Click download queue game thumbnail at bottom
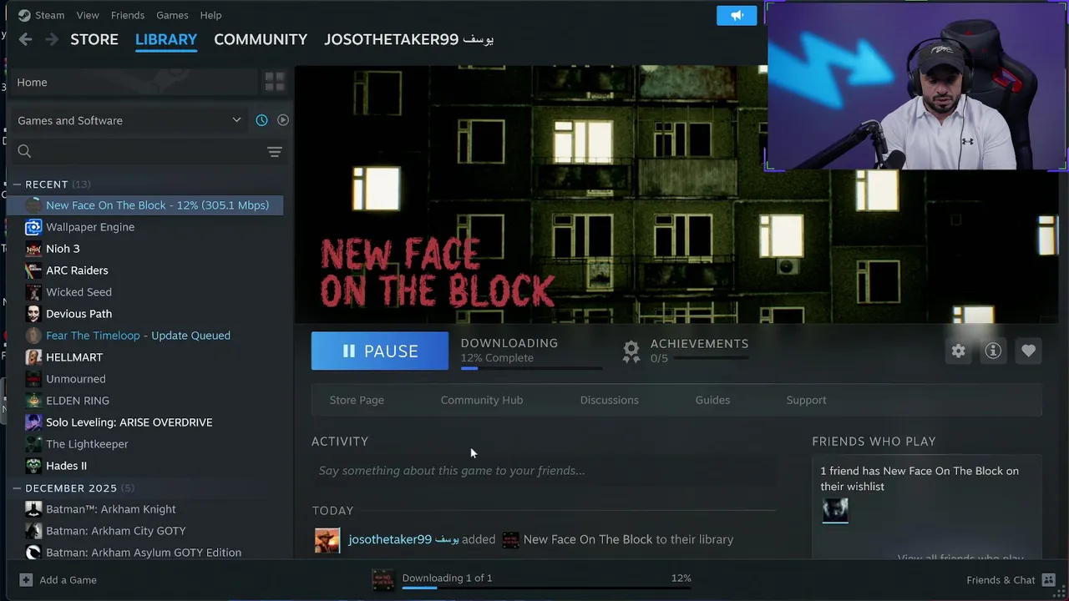The image size is (1069, 601). pyautogui.click(x=383, y=580)
